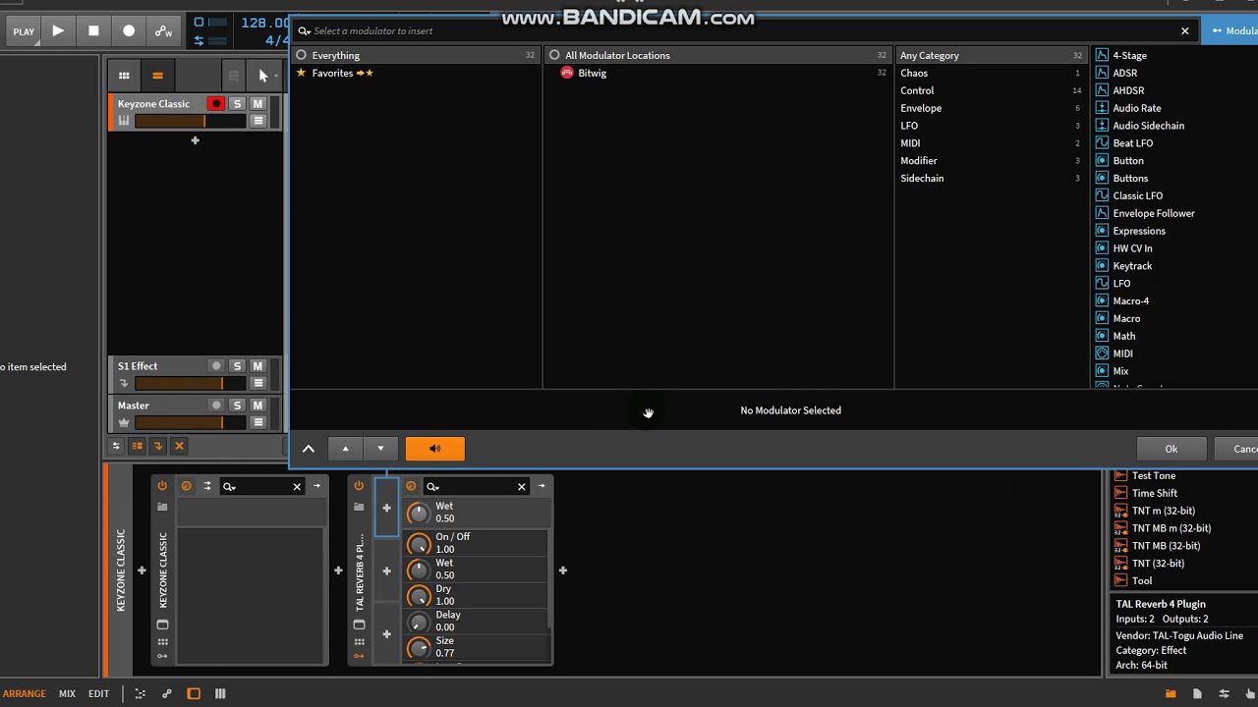This screenshot has width=1258, height=707.
Task: Mute the S1 Effect track
Action: pyautogui.click(x=257, y=366)
